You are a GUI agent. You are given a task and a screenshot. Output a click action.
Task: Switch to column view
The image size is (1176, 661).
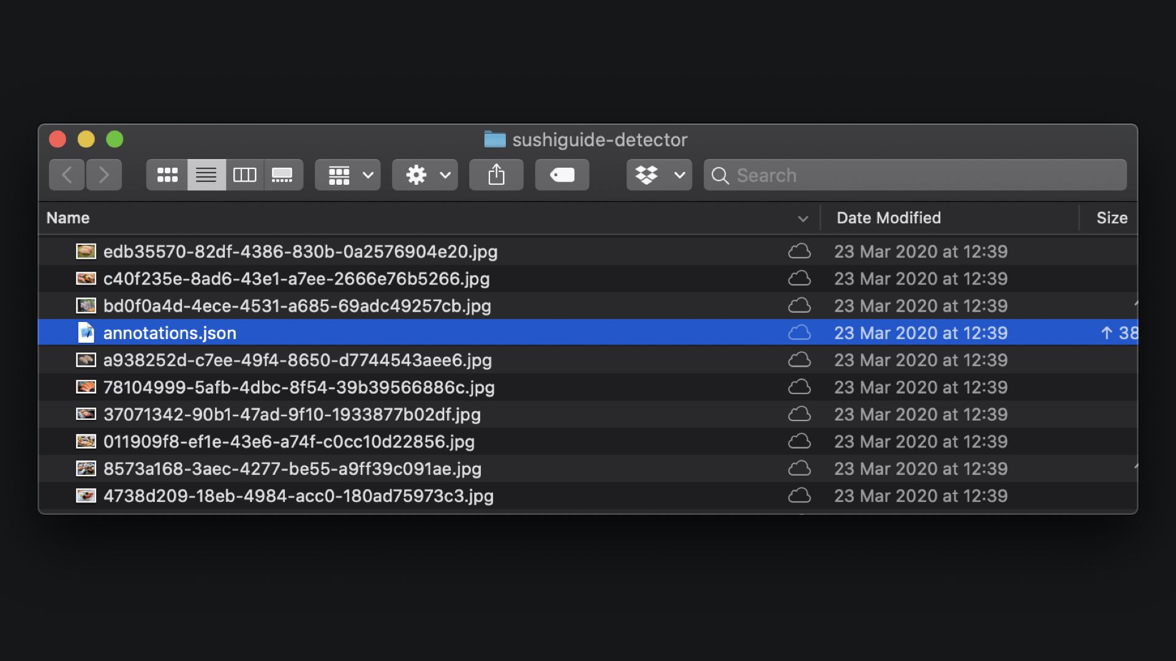244,175
